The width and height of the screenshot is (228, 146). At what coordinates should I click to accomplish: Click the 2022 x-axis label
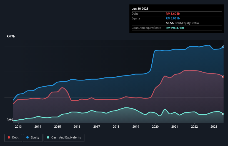click(194, 127)
